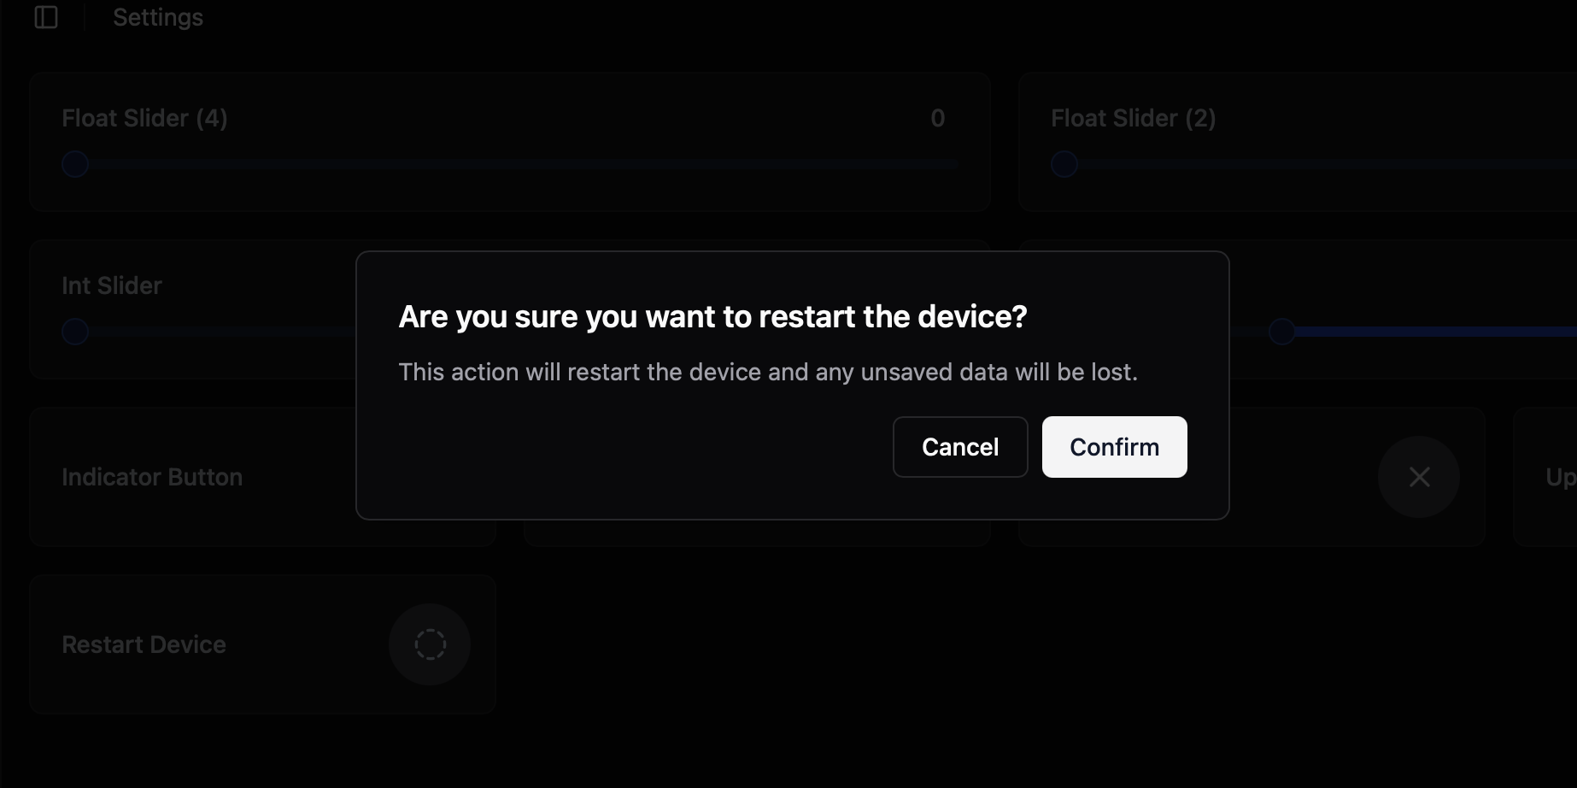Click the Float Slider (2) handle
Image resolution: width=1577 pixels, height=788 pixels.
click(x=1064, y=164)
